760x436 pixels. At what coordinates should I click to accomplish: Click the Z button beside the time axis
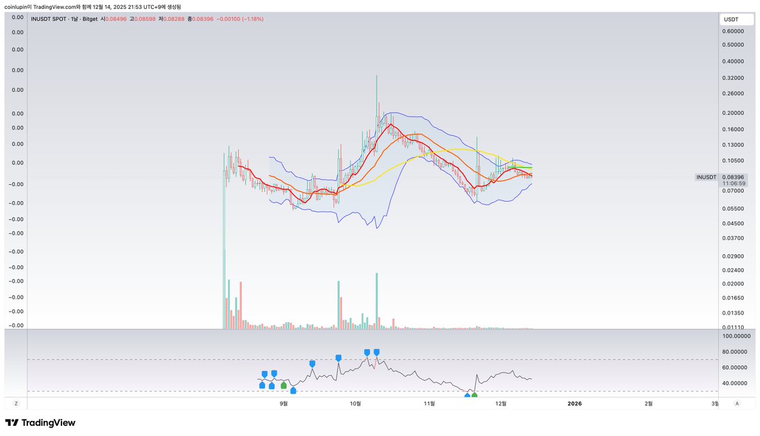(16, 403)
